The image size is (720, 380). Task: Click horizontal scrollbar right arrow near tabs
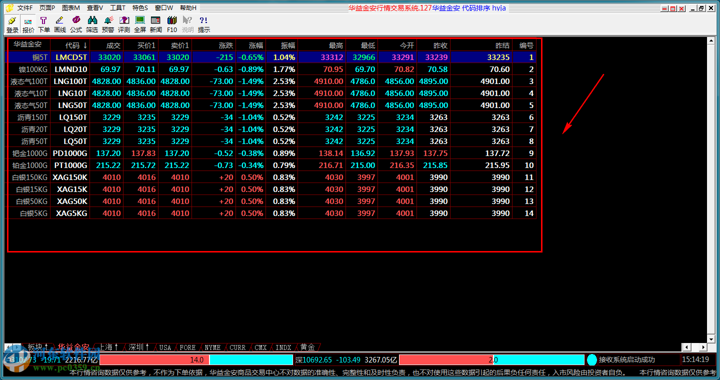coord(703,347)
